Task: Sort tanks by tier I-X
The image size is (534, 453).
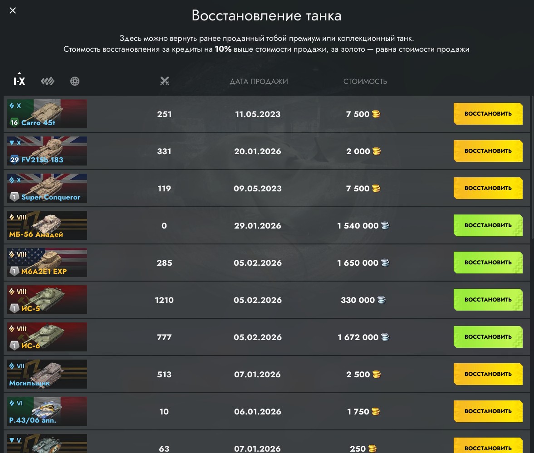Action: pyautogui.click(x=19, y=81)
